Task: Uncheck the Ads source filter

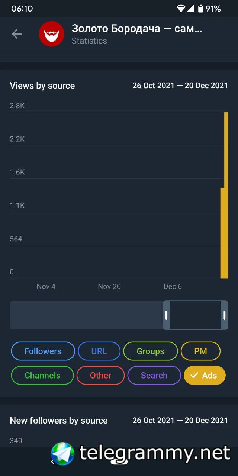Action: pyautogui.click(x=205, y=376)
